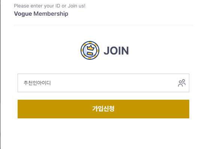Click the word 'Vogue' in the header
Screen dimensions: 205x149
(23, 14)
